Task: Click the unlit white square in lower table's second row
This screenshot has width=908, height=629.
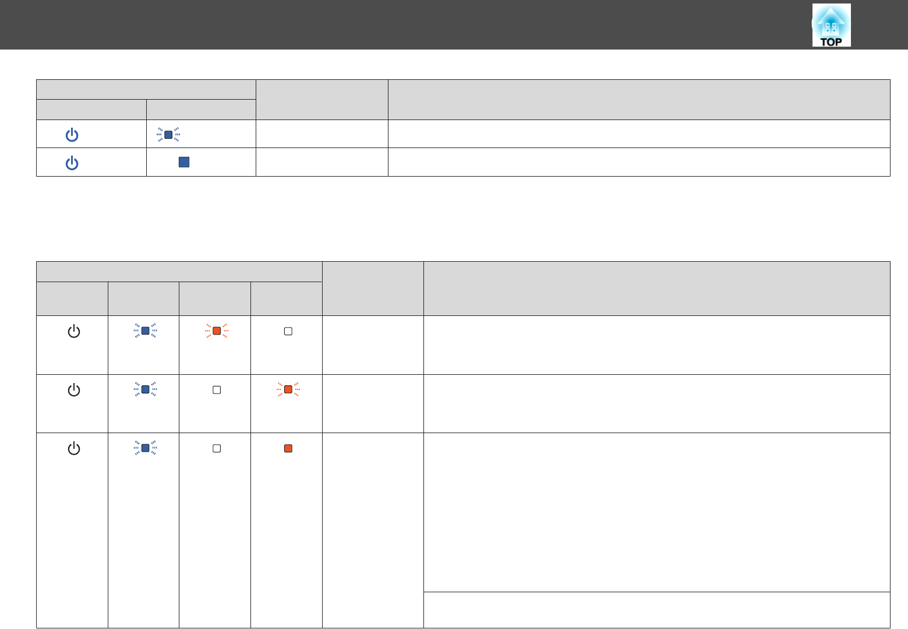Action: click(217, 389)
